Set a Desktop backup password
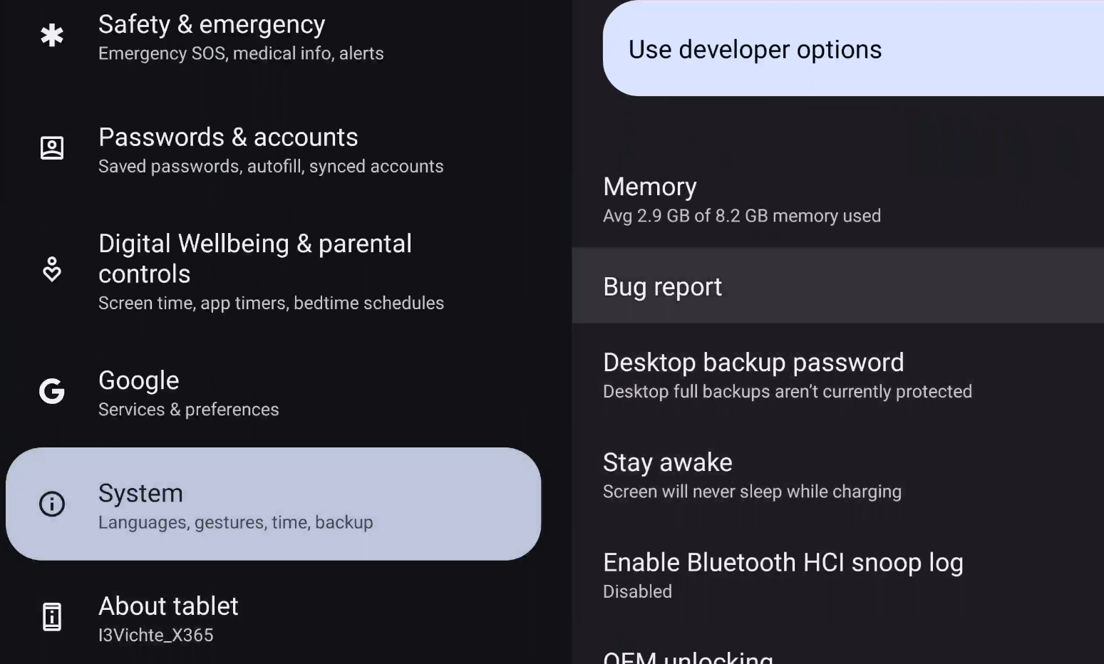 787,376
